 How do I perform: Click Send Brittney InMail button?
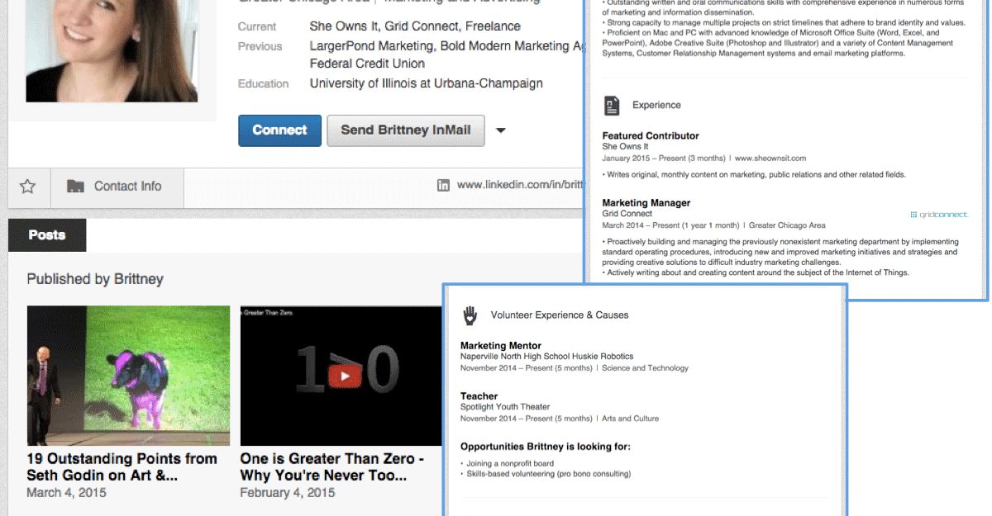click(x=406, y=130)
